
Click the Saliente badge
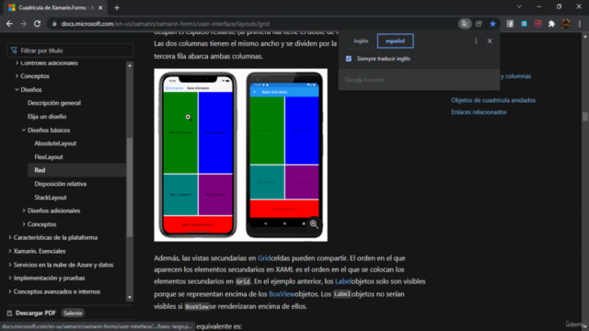(x=73, y=313)
